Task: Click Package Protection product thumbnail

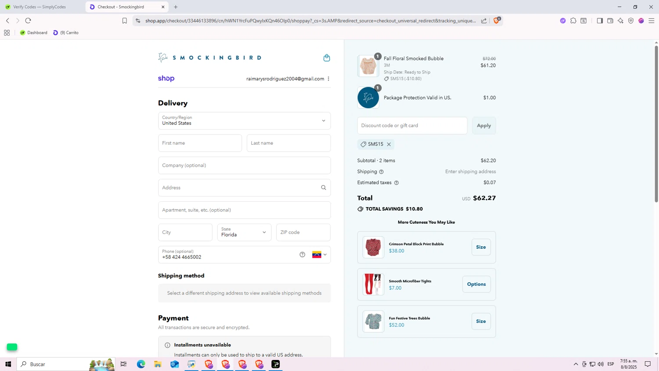Action: pyautogui.click(x=368, y=98)
